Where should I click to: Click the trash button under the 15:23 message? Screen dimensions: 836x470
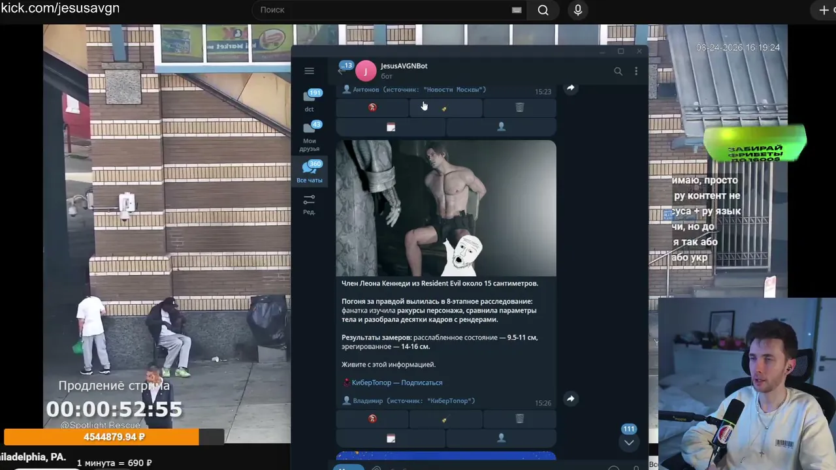(x=519, y=108)
